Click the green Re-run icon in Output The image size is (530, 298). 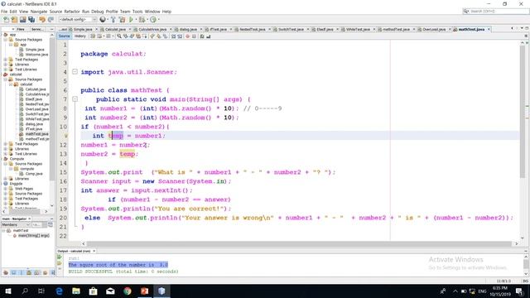tap(60, 257)
